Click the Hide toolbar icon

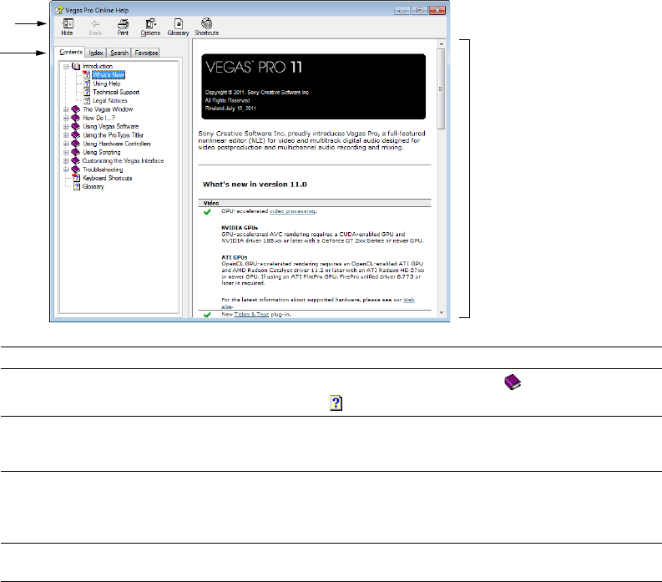tap(68, 27)
